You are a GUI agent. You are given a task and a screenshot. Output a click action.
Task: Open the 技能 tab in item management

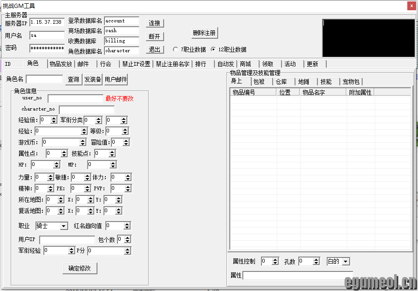click(327, 81)
